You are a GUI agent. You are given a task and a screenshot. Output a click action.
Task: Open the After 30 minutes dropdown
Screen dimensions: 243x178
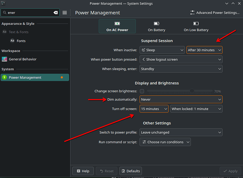click(x=204, y=50)
